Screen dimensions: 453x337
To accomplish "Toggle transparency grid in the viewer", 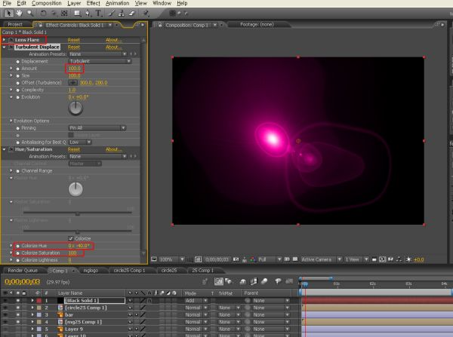I will (295, 259).
